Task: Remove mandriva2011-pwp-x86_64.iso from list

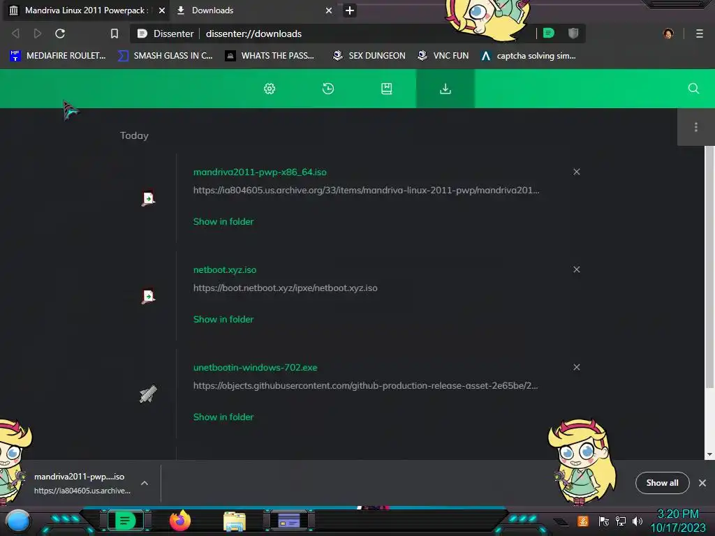Action: pyautogui.click(x=576, y=172)
